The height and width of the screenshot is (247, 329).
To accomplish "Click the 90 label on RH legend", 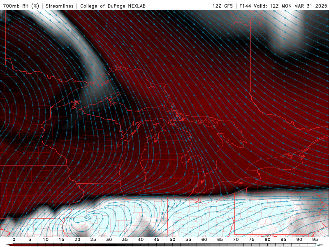I will tap(299, 240).
